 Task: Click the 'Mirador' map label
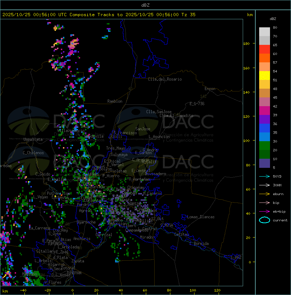tap(148, 237)
